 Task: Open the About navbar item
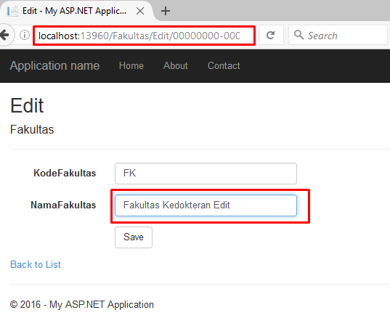click(x=176, y=65)
